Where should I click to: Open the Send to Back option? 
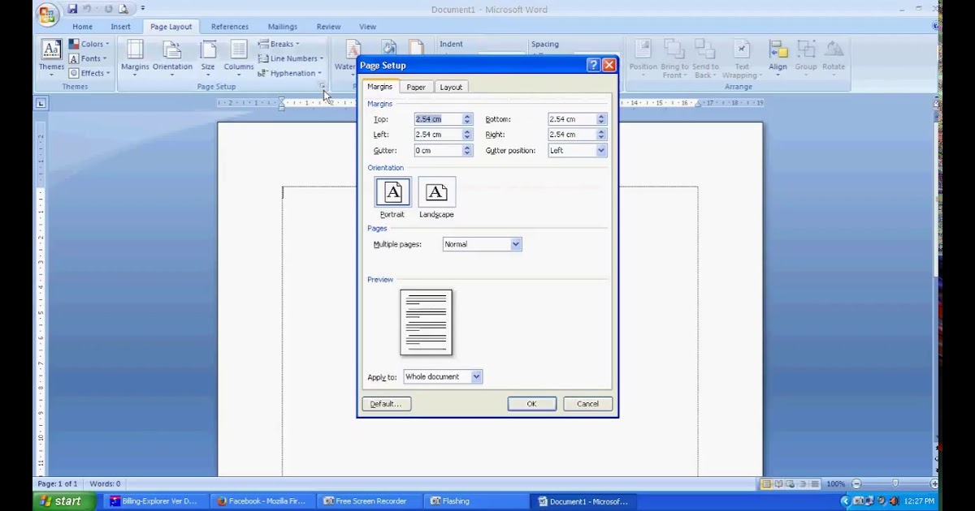tap(705, 58)
